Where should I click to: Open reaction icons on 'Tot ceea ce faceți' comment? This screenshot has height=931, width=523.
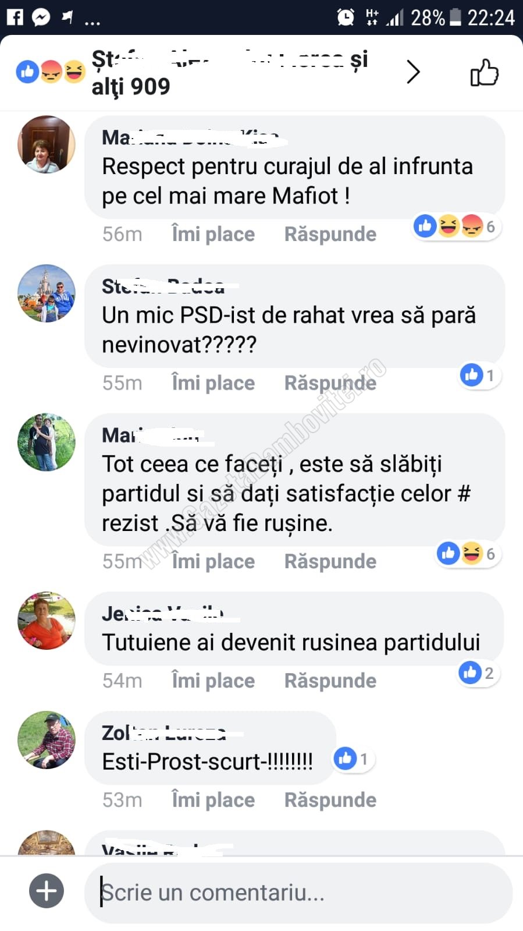click(x=468, y=554)
